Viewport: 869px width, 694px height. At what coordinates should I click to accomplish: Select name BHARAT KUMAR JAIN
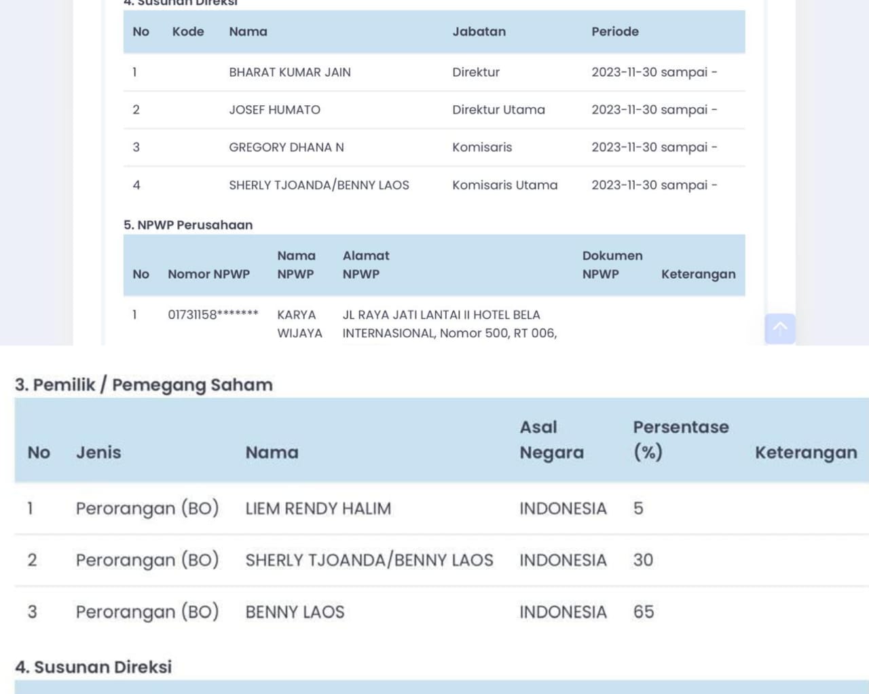(290, 72)
